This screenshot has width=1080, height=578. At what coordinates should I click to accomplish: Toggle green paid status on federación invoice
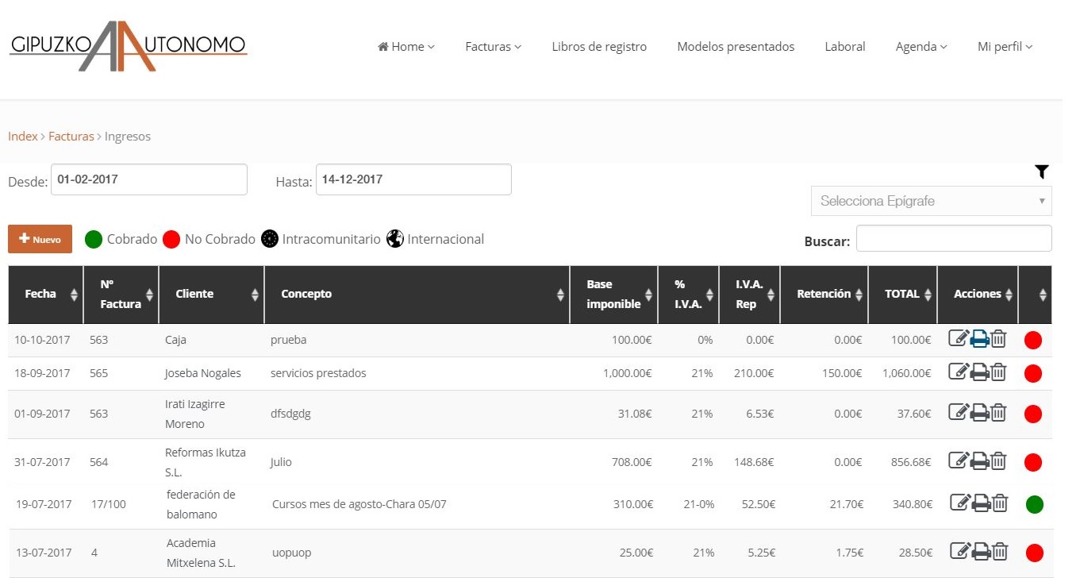[1034, 503]
